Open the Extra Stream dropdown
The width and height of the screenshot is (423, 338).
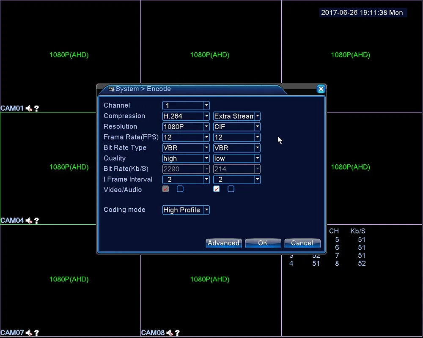(237, 116)
